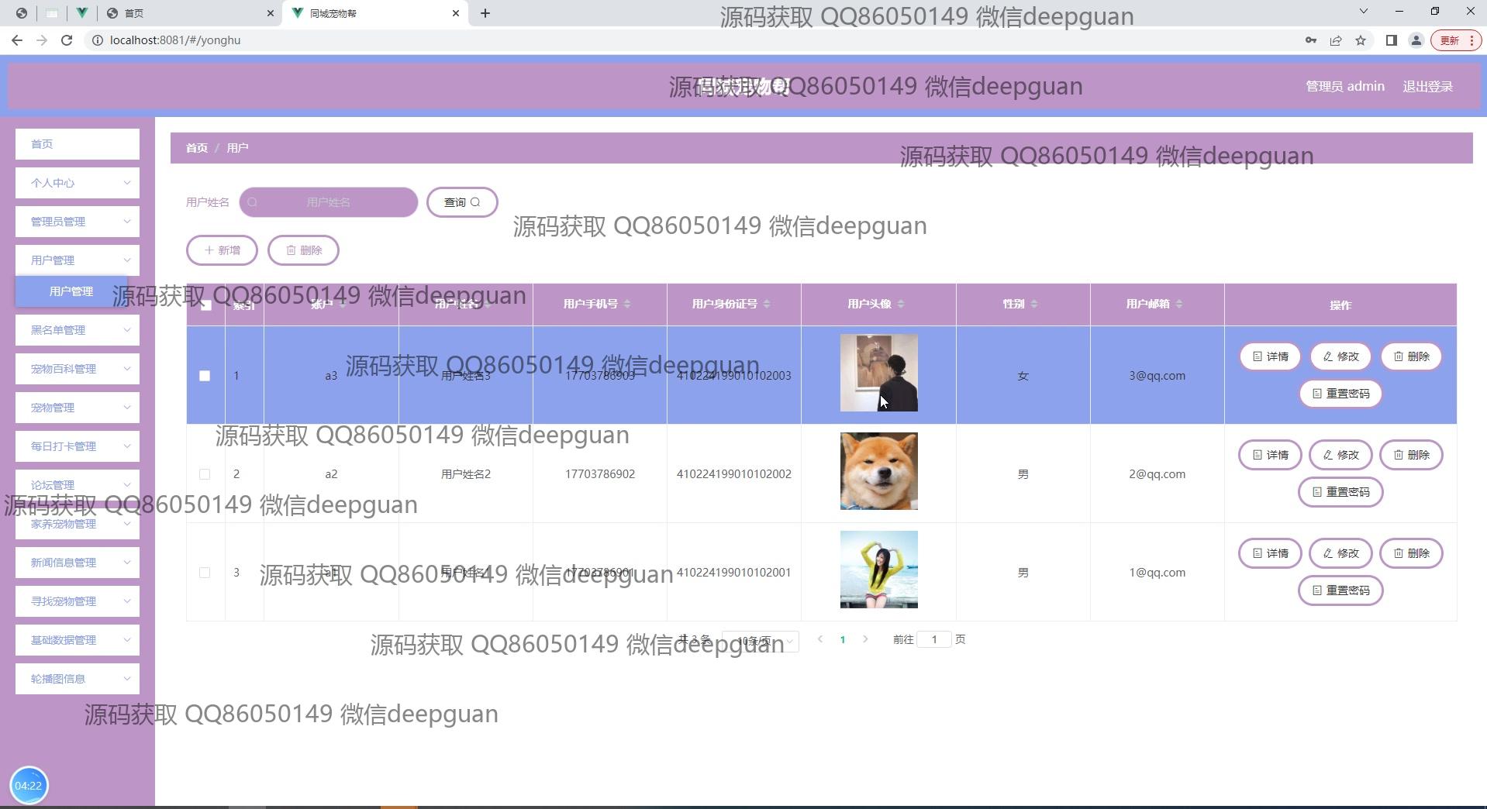Screen dimensions: 1487x809
Task: Open 详情 for user a2
Action: coord(1270,455)
